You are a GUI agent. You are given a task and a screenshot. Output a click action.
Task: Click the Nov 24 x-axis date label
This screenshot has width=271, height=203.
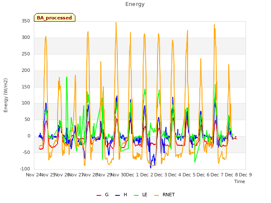pyautogui.click(x=33, y=175)
